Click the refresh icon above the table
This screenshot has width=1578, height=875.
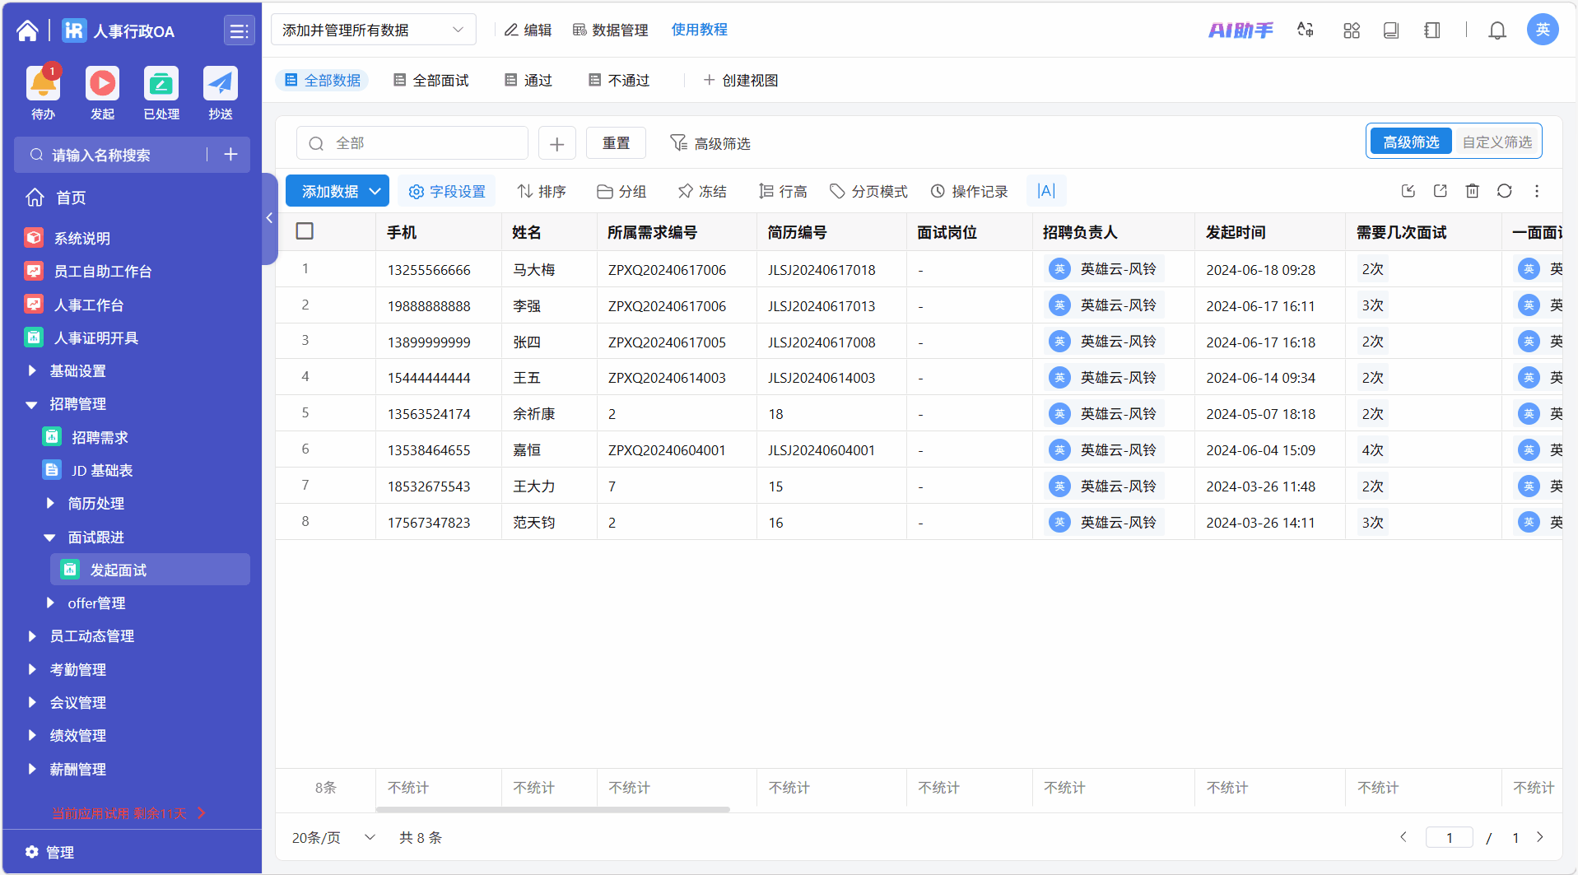(1504, 191)
